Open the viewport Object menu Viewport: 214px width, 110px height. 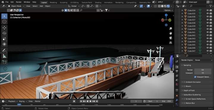pyautogui.click(x=48, y=6)
